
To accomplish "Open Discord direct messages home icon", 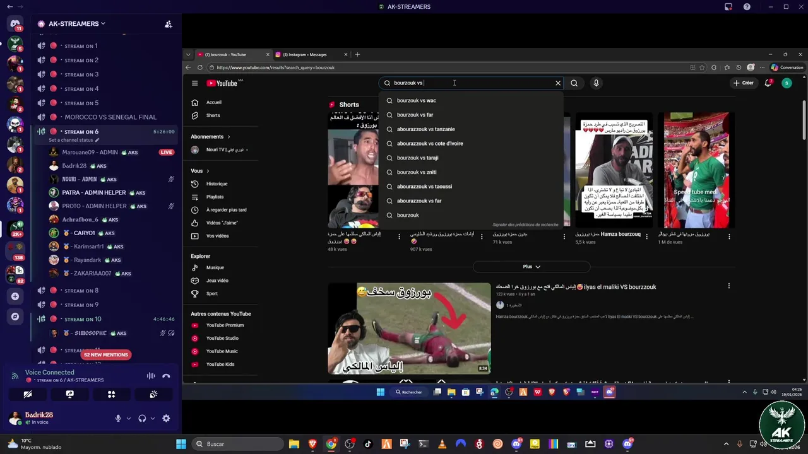I will click(15, 23).
